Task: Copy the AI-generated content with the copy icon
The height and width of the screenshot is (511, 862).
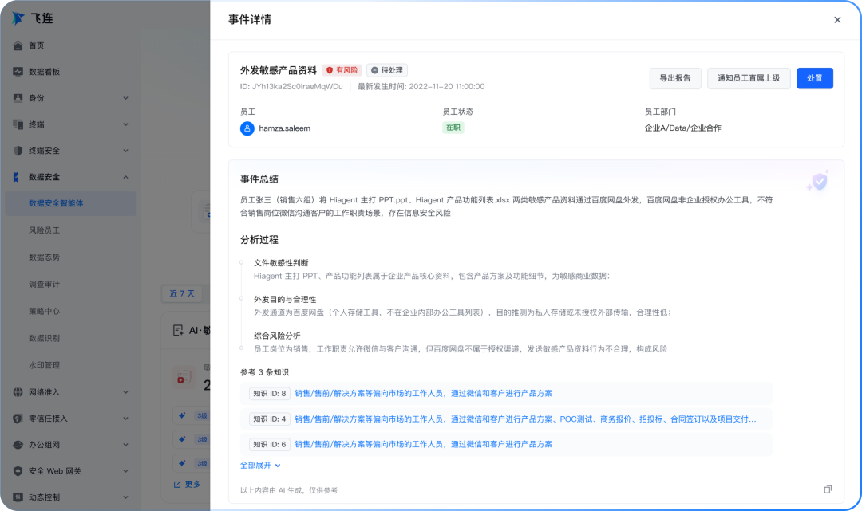Action: tap(828, 489)
